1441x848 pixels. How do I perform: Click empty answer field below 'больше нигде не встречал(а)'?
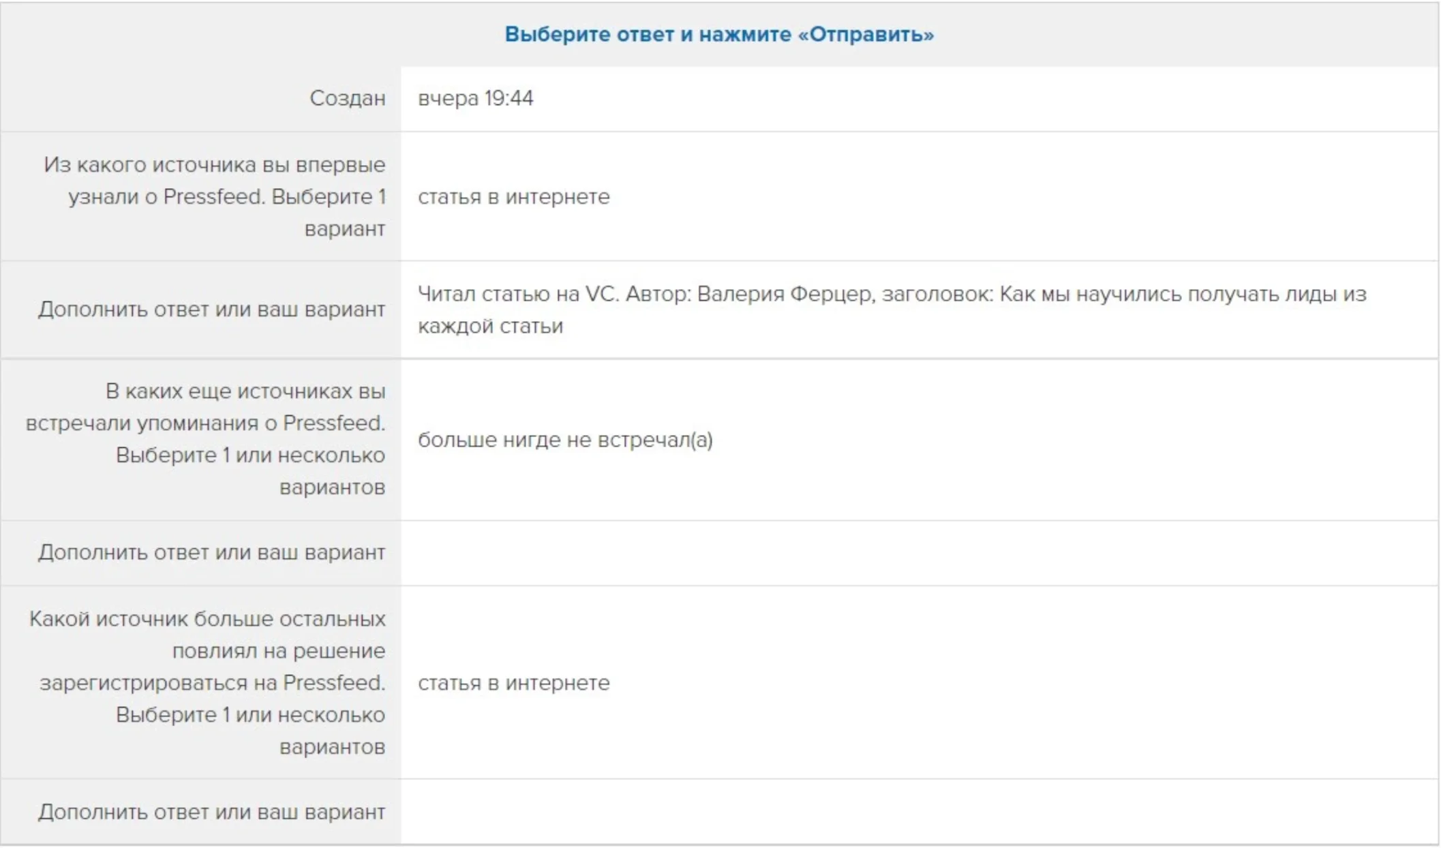coord(919,553)
